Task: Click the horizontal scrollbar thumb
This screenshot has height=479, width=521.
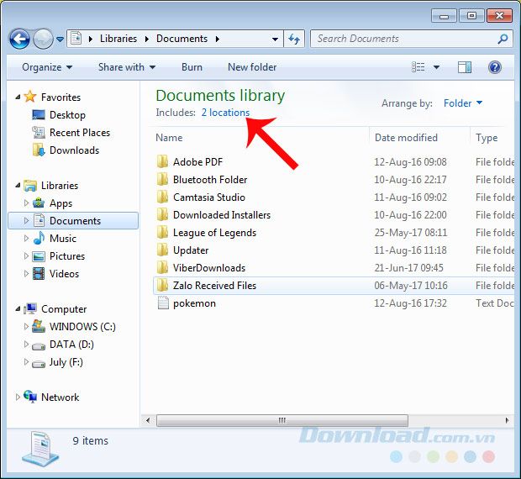Action: pos(282,420)
